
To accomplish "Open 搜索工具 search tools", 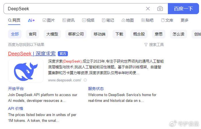I will [x=154, y=45].
